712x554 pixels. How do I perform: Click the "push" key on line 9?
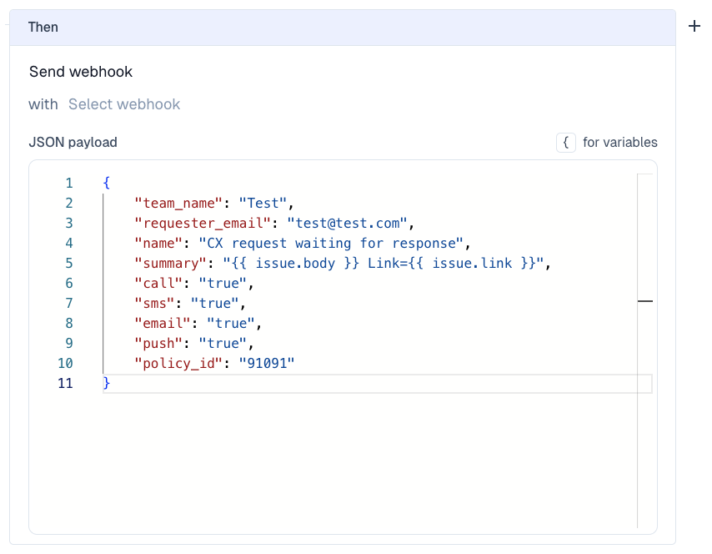tap(157, 343)
